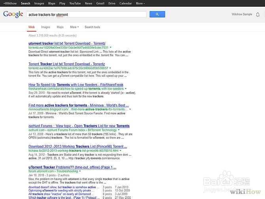Open Play in the top bar

[62, 4]
